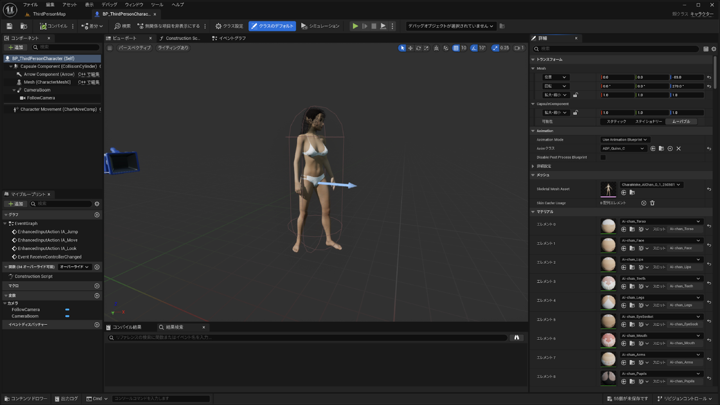Open debug object selection dropdown

[451, 26]
